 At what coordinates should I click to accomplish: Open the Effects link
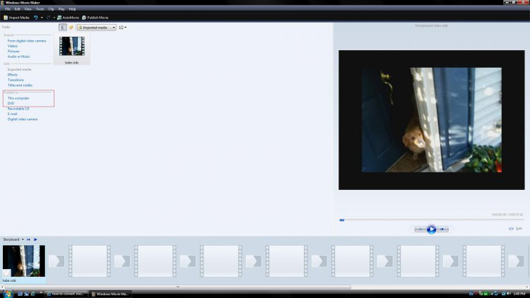tap(13, 75)
